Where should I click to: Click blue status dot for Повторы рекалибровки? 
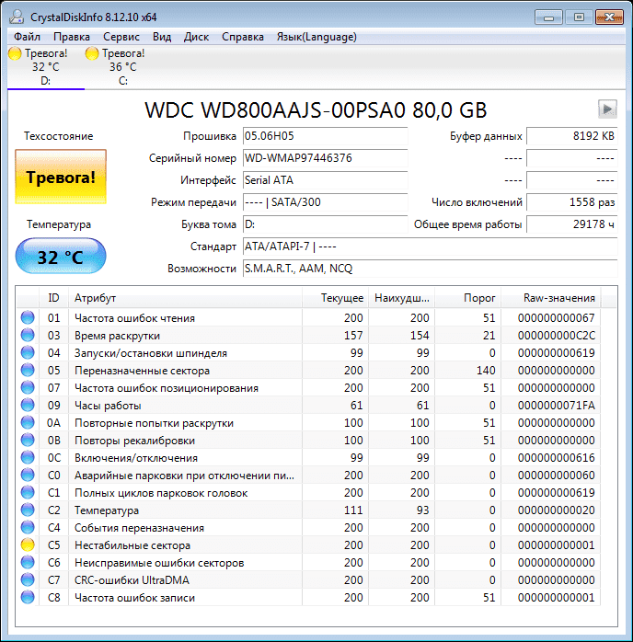click(28, 440)
